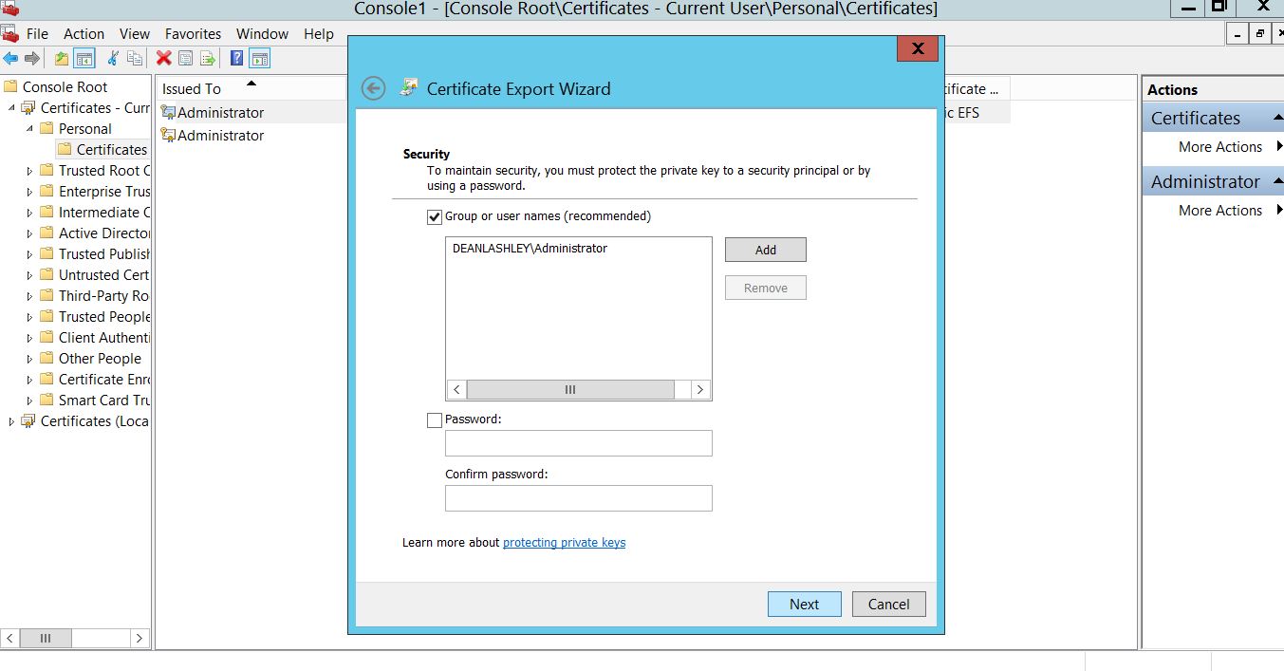
Task: Enable the Password checkbox
Action: 435,419
